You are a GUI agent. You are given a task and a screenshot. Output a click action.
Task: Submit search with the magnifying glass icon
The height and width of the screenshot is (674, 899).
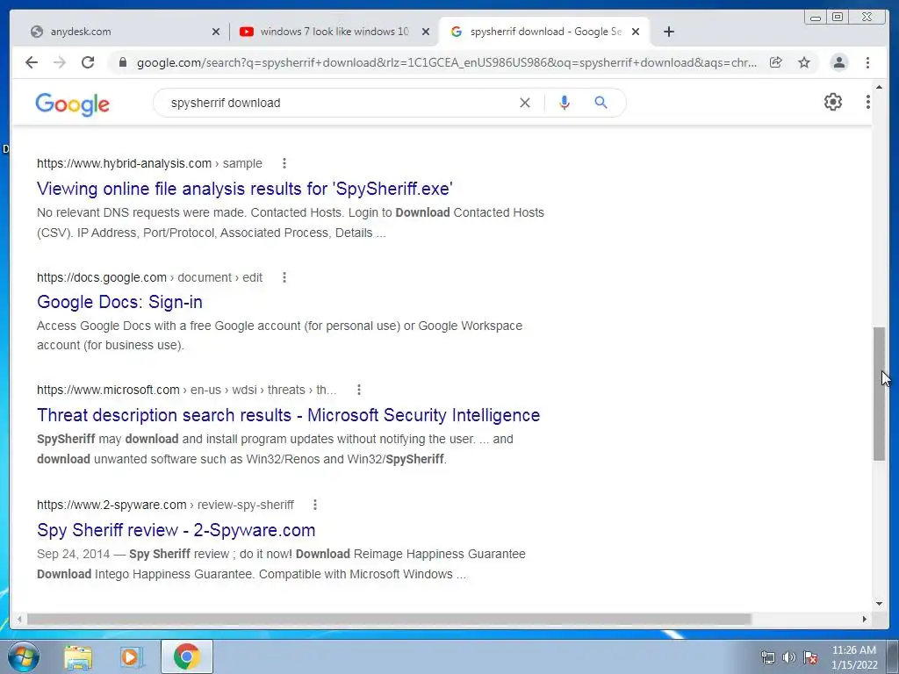coord(601,103)
